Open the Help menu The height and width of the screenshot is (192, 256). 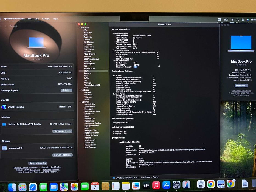55,19
